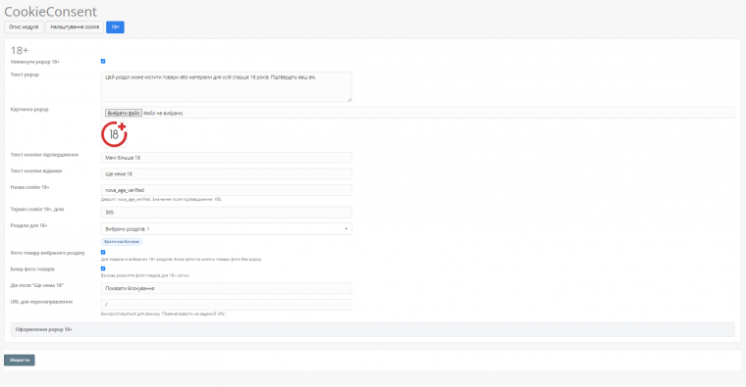This screenshot has height=387, width=746.
Task: Toggle 'Увімкнути popup 18+' checkbox
Action: [x=103, y=62]
